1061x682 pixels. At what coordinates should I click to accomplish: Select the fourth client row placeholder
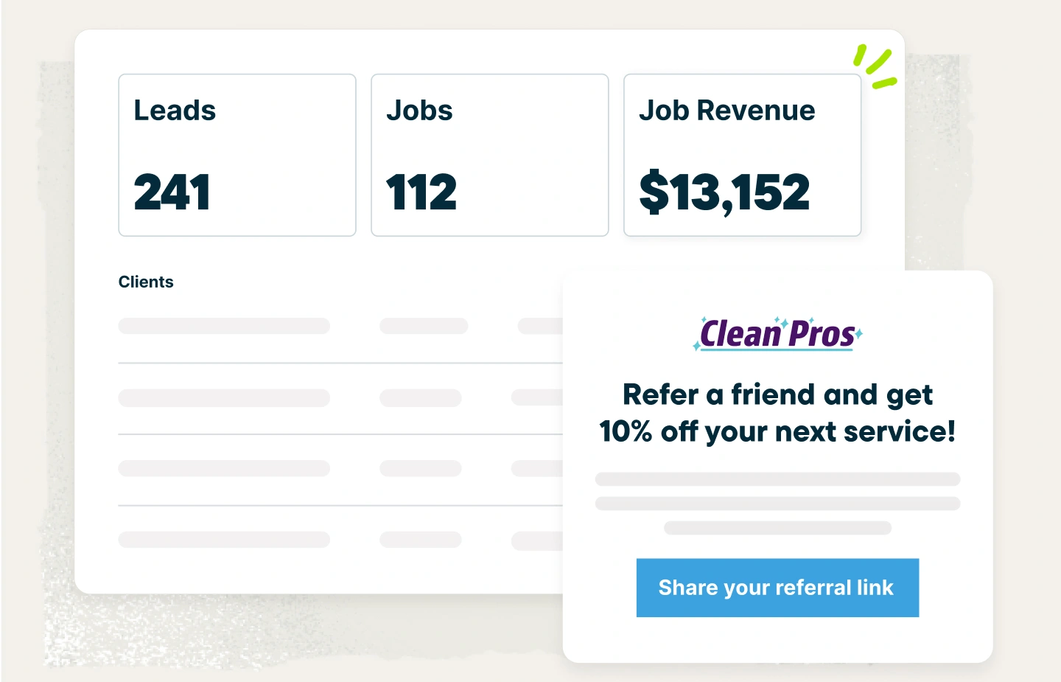[340, 540]
